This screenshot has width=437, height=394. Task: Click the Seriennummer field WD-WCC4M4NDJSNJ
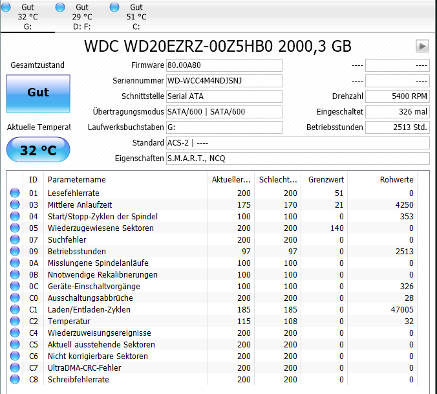pyautogui.click(x=224, y=81)
